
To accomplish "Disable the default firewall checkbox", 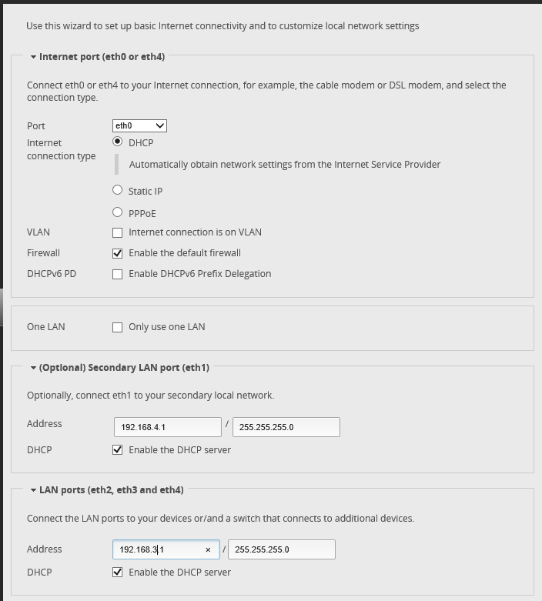I will [x=118, y=253].
